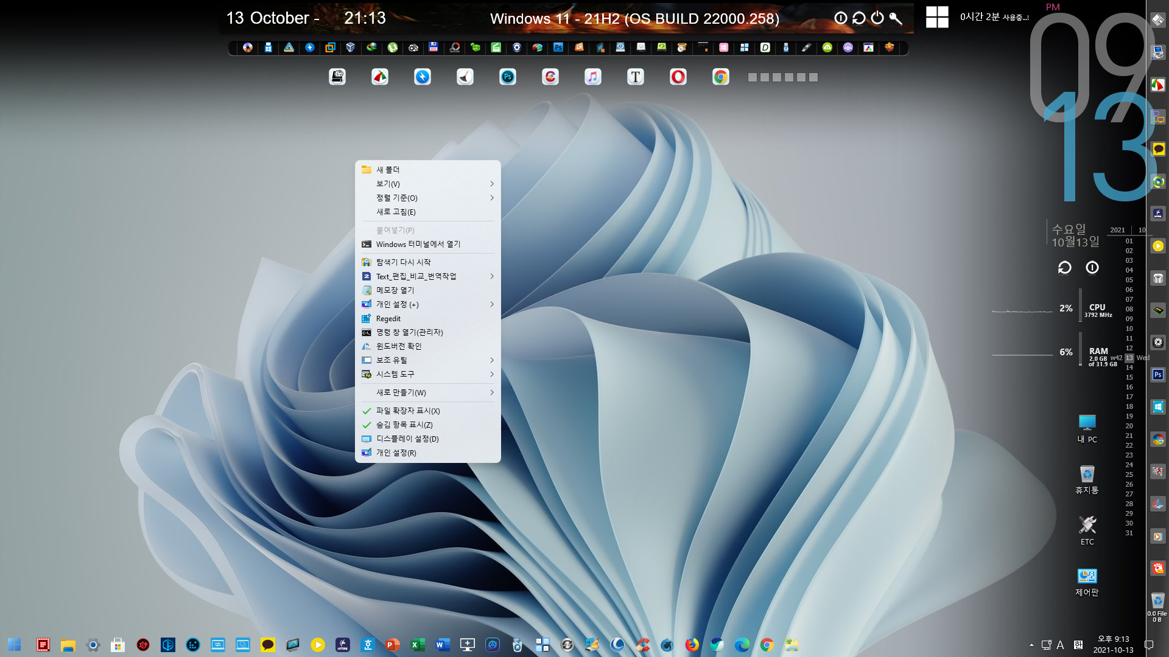
Task: Click the power icon in the top header bar
Action: (x=877, y=18)
